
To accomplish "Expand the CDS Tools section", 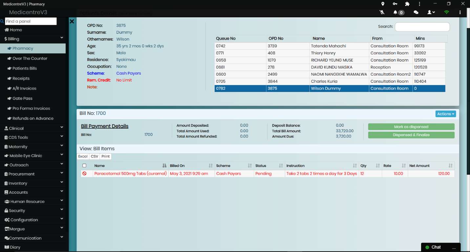I will coord(33,137).
